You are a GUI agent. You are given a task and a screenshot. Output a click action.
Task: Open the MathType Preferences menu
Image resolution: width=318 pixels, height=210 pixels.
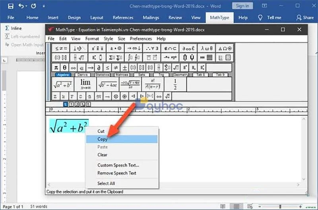141,39
